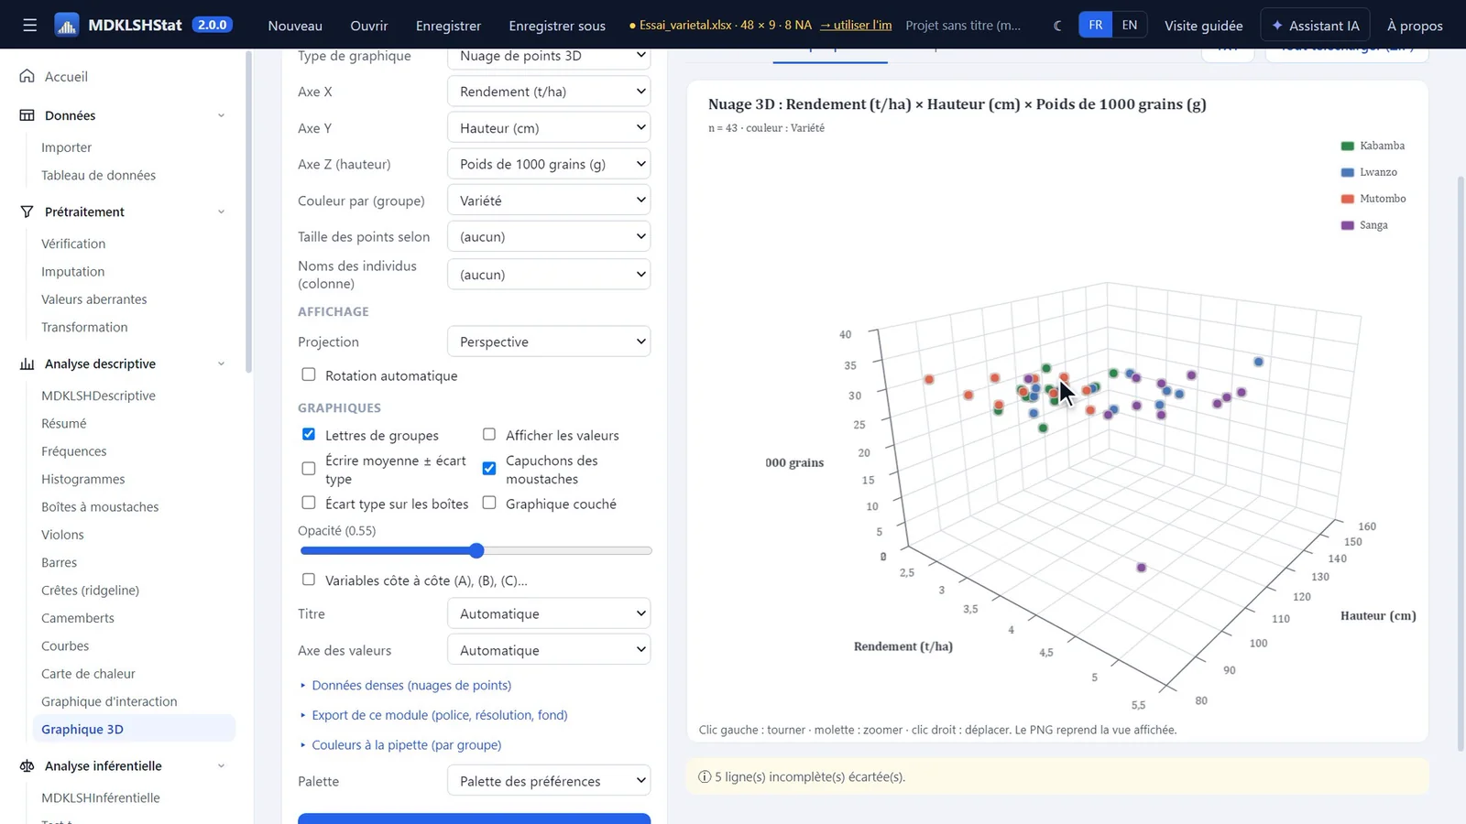The width and height of the screenshot is (1466, 824).
Task: Click the → utiliser l'im link
Action: point(856,25)
